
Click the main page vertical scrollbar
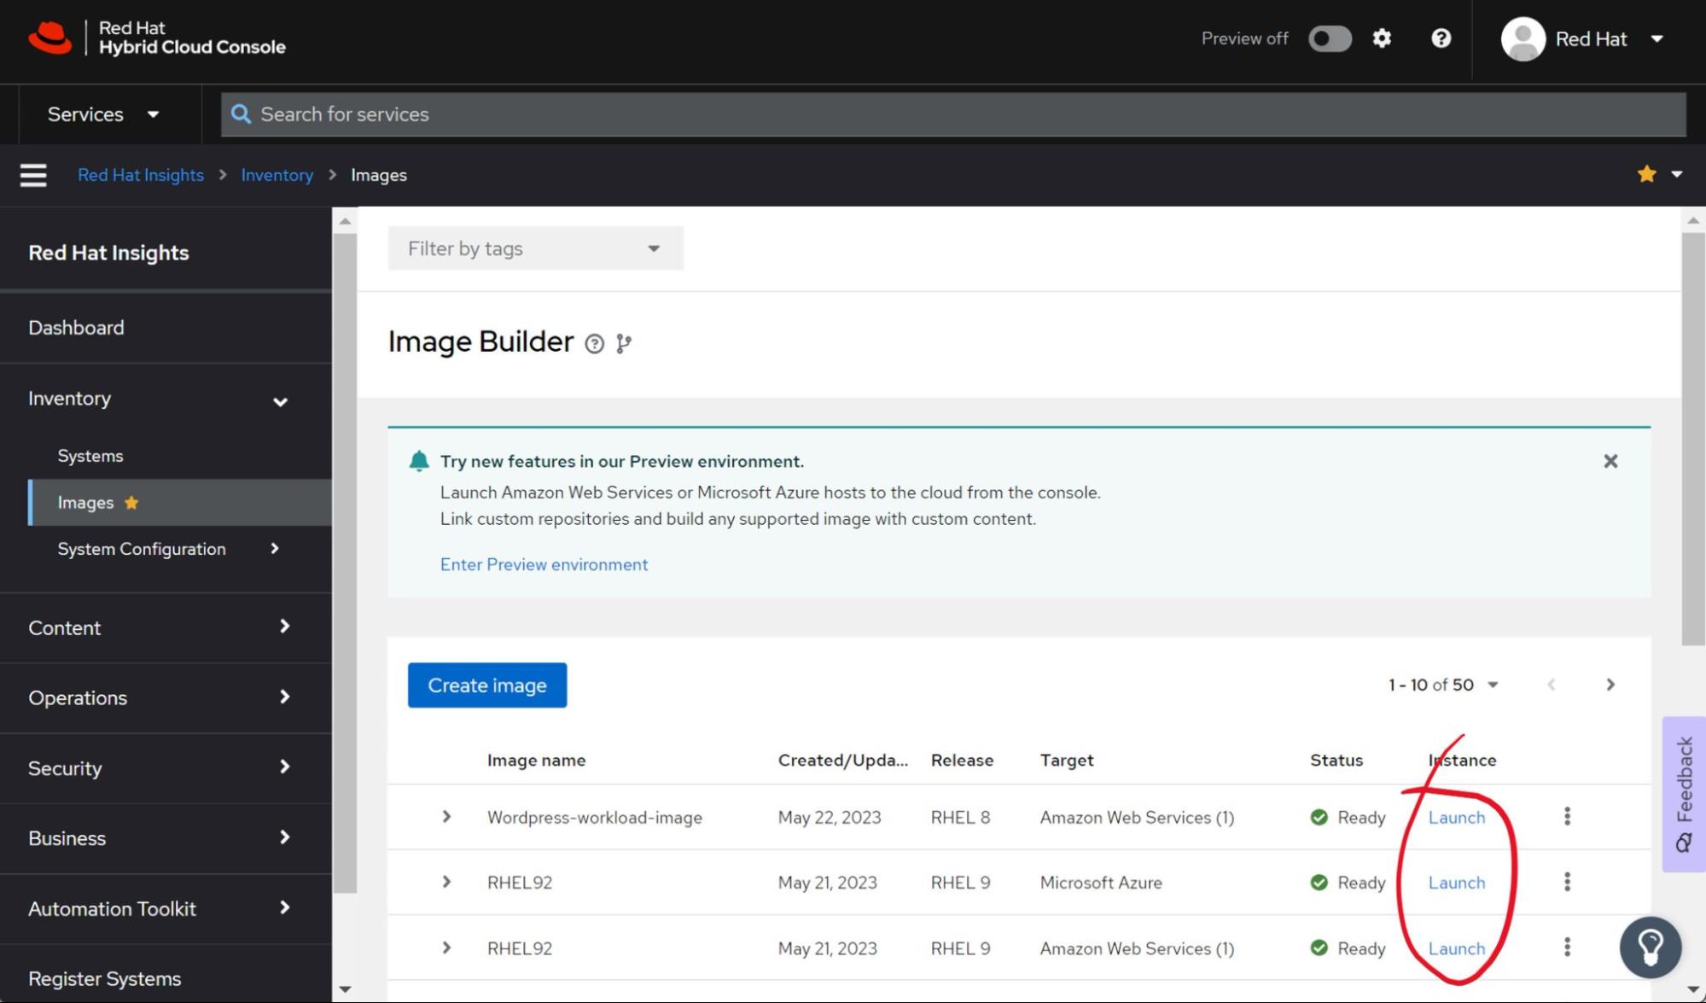point(1693,440)
